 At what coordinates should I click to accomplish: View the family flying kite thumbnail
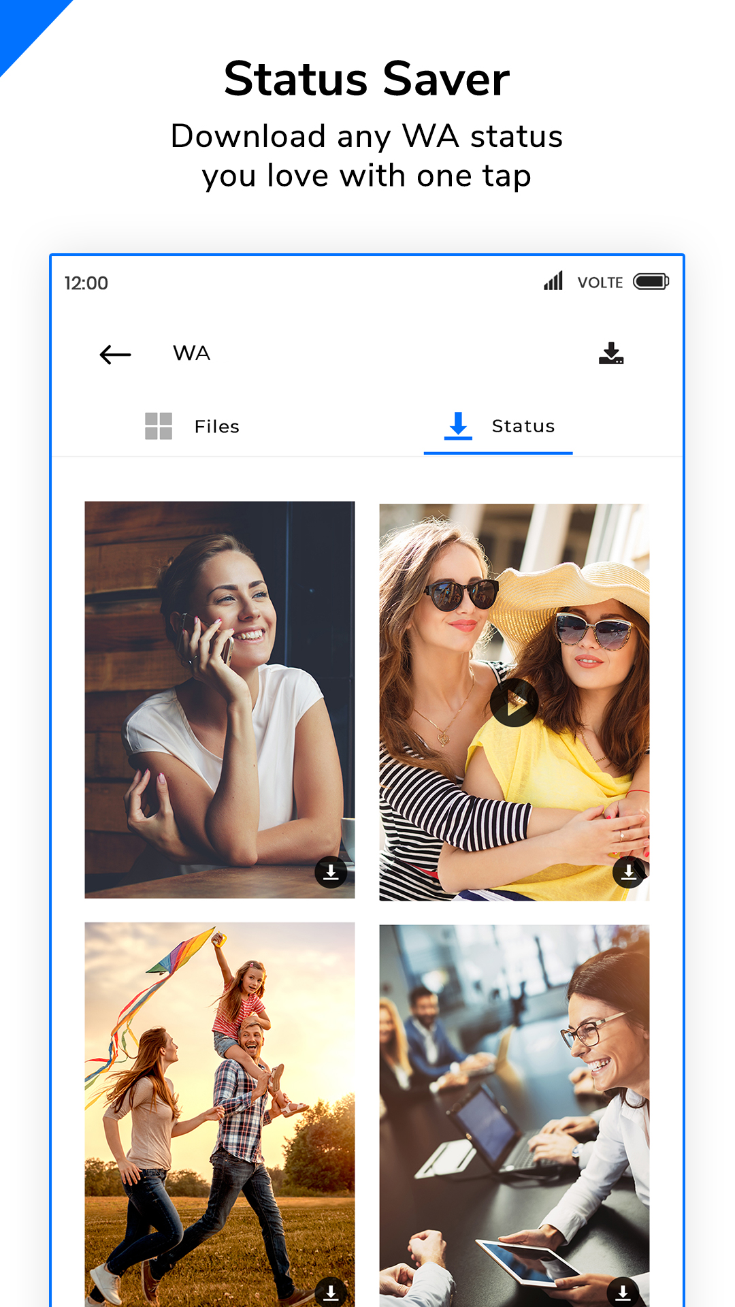(x=219, y=1103)
